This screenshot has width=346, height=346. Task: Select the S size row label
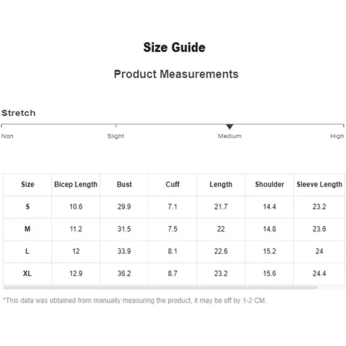[28, 207]
